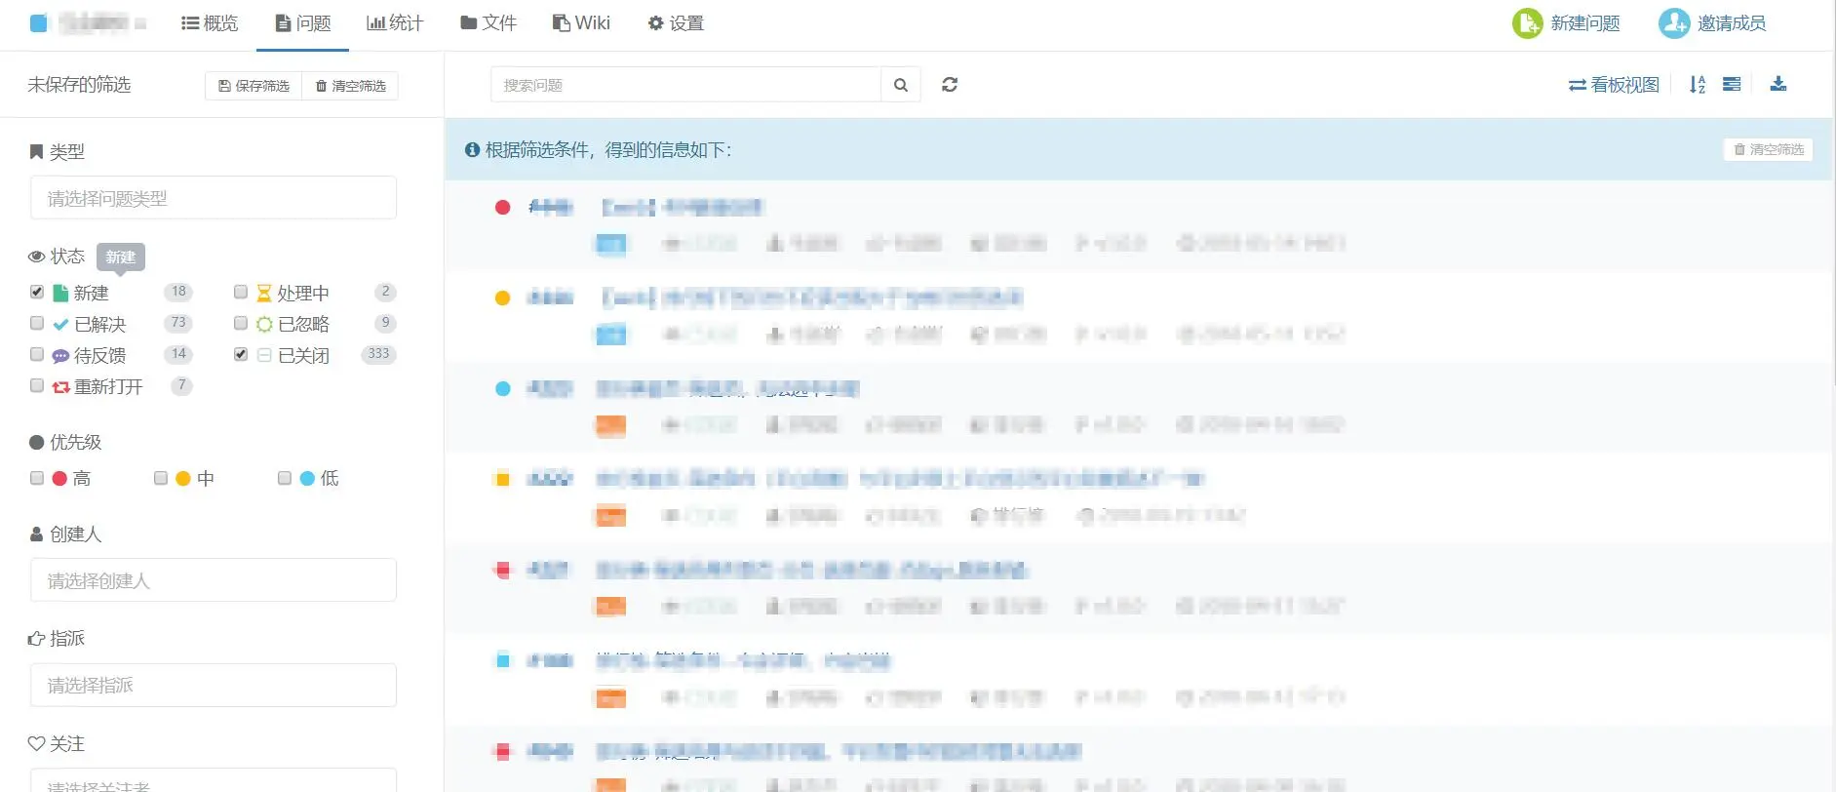Check the 高 priority checkbox
Viewport: 1836px width, 792px height.
[x=37, y=478]
